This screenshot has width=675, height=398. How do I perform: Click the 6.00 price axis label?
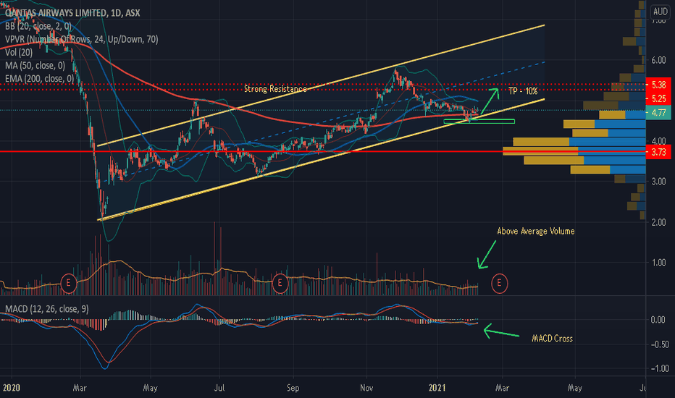[658, 60]
